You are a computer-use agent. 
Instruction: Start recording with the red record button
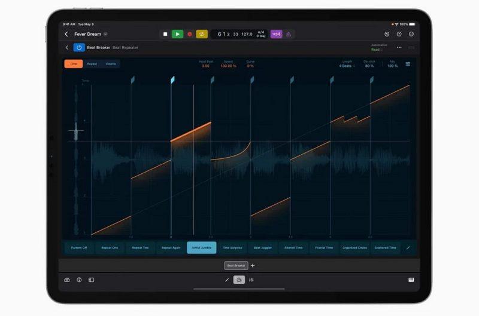click(x=190, y=34)
